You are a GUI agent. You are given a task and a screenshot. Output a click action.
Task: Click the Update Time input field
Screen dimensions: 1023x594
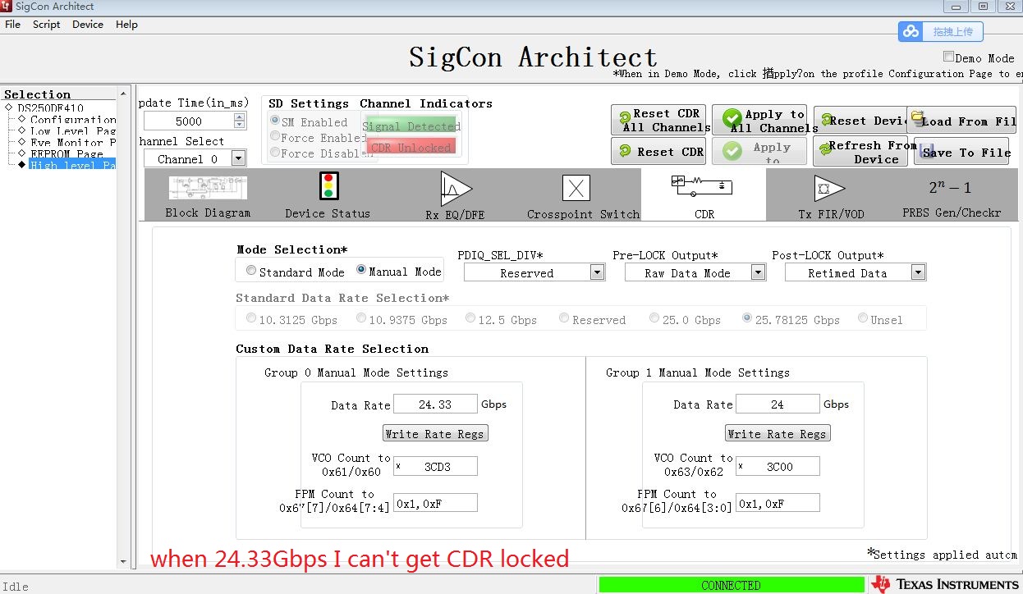pyautogui.click(x=189, y=121)
